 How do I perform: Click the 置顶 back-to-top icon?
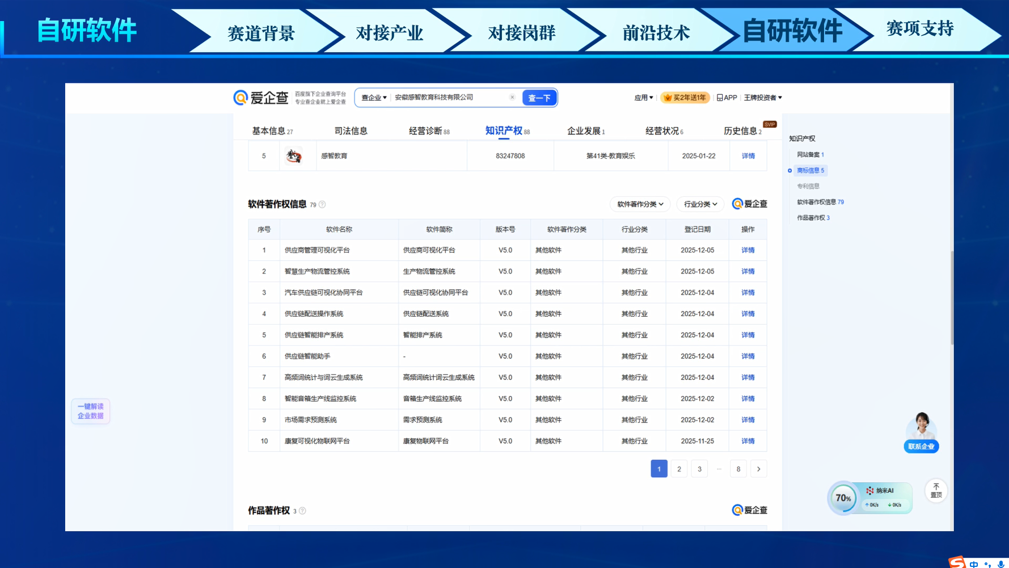(x=936, y=490)
